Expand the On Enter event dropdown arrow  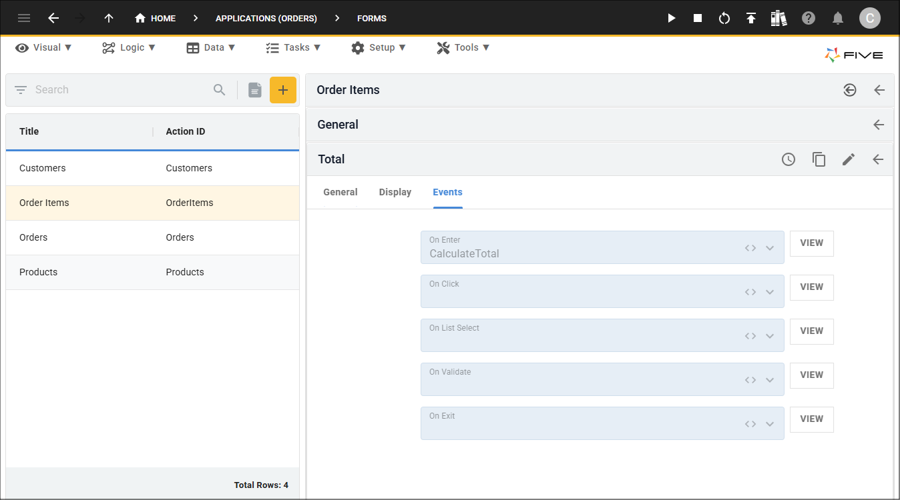[770, 248]
